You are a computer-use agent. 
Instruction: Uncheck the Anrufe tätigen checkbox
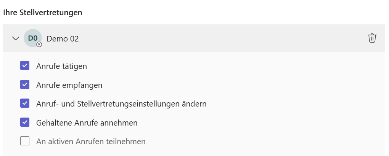coord(25,66)
